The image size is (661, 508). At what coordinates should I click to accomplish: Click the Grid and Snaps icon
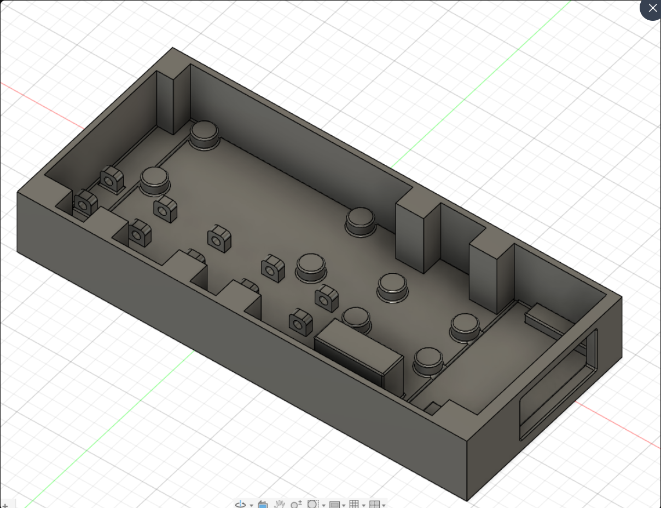(x=354, y=504)
